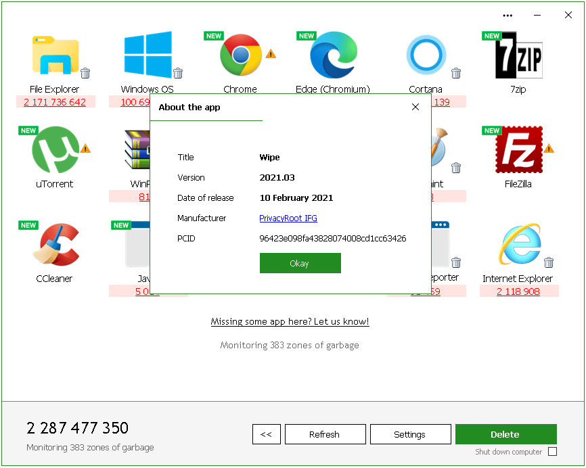
Task: Select the WinRAR books icon
Action: (137, 149)
